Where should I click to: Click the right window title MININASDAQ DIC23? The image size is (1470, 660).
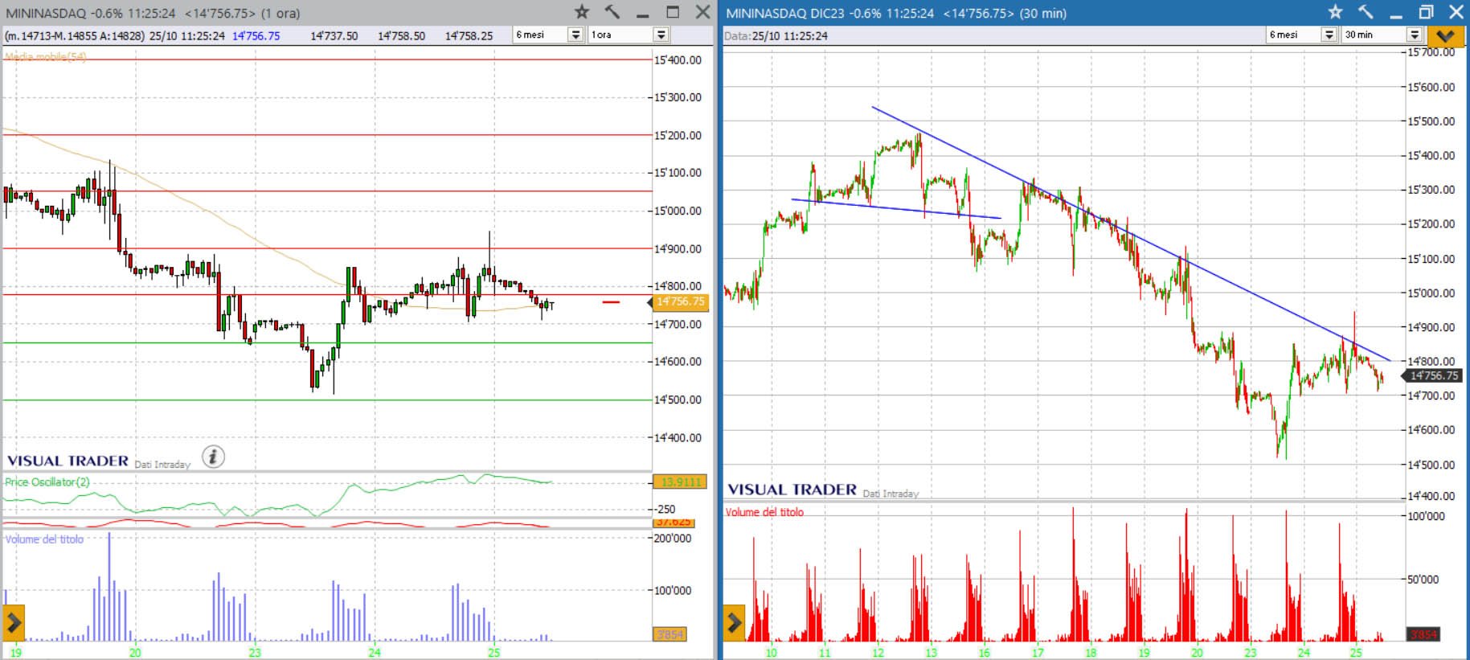[896, 13]
